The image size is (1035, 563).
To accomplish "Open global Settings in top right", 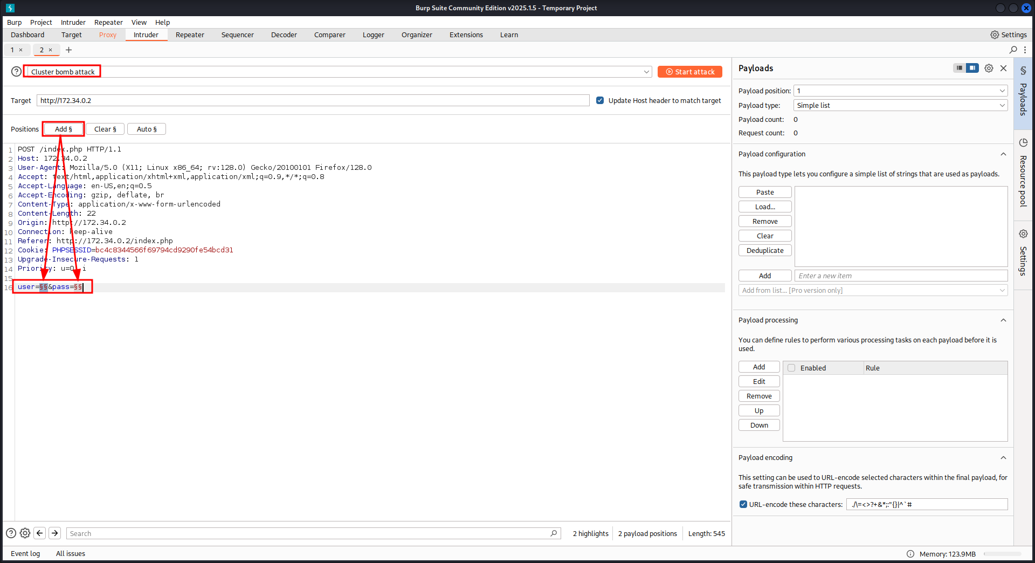I will pyautogui.click(x=1009, y=35).
